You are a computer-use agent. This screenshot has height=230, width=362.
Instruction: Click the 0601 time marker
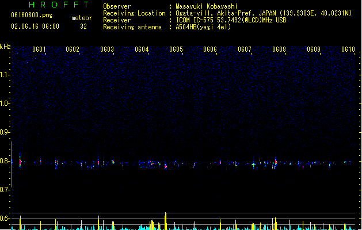(x=39, y=49)
